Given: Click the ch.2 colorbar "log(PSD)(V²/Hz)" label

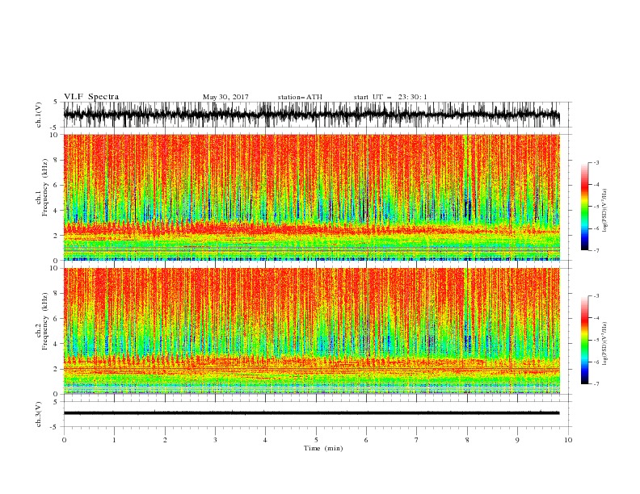Looking at the screenshot, I should pyautogui.click(x=605, y=344).
